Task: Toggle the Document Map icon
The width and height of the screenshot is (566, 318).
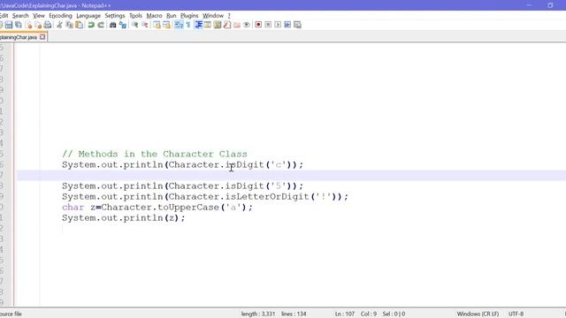Action: coord(218,25)
